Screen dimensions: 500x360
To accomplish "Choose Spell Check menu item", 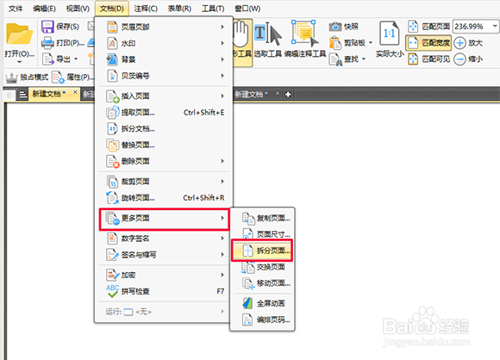I will (164, 291).
